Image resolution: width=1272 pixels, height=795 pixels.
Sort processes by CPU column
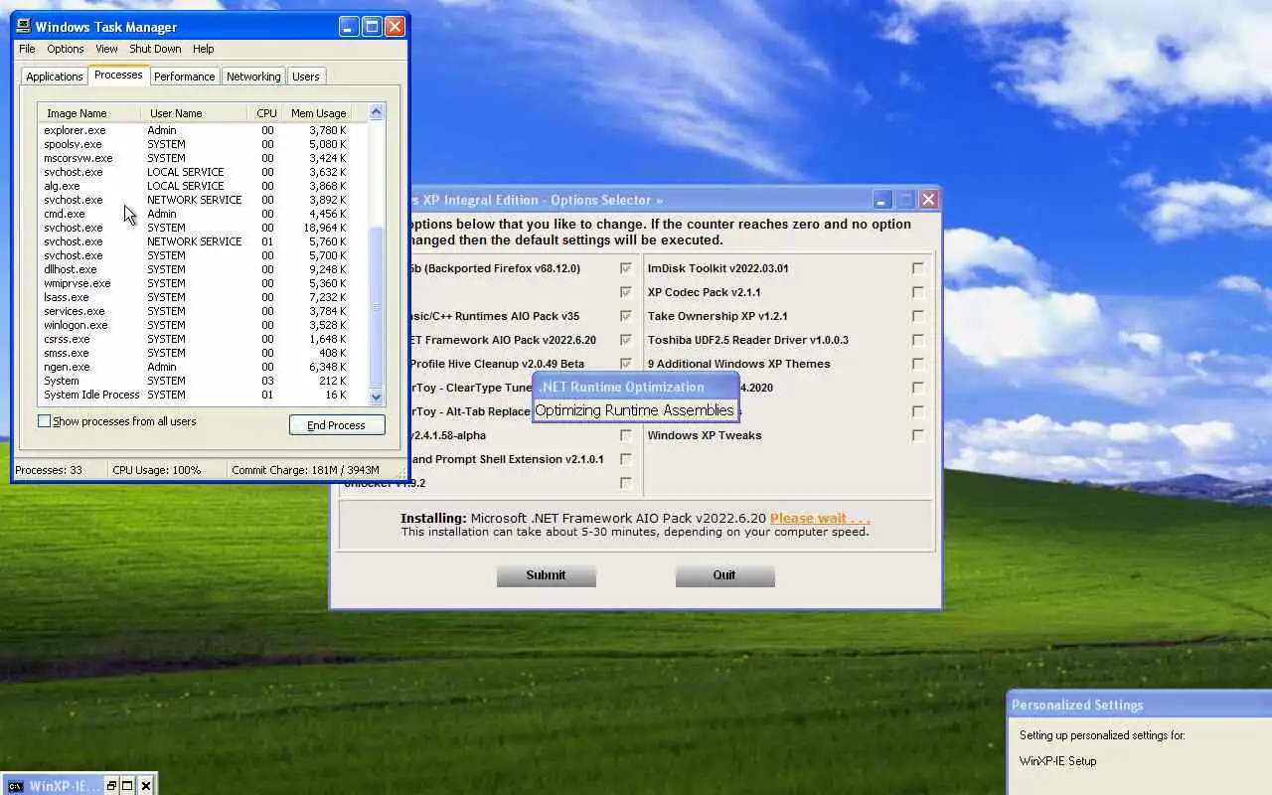tap(265, 113)
